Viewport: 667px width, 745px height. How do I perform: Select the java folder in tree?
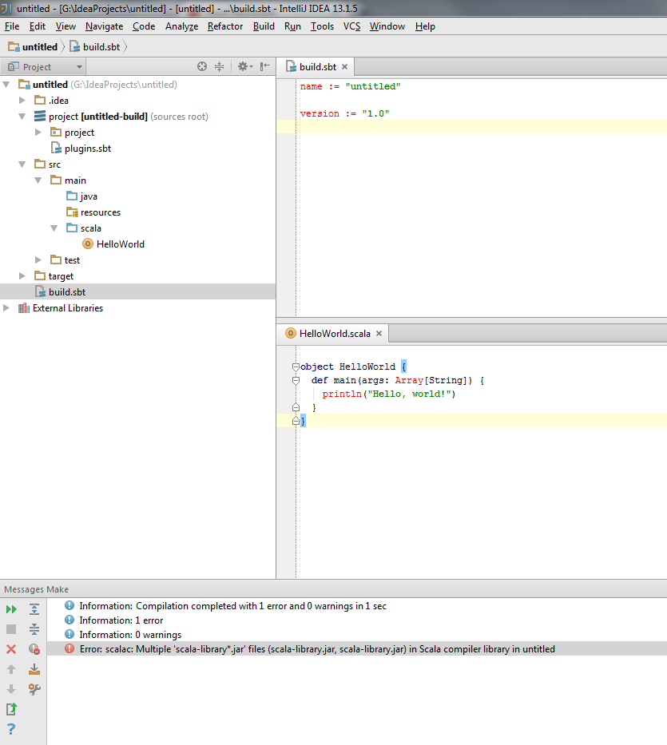click(89, 196)
